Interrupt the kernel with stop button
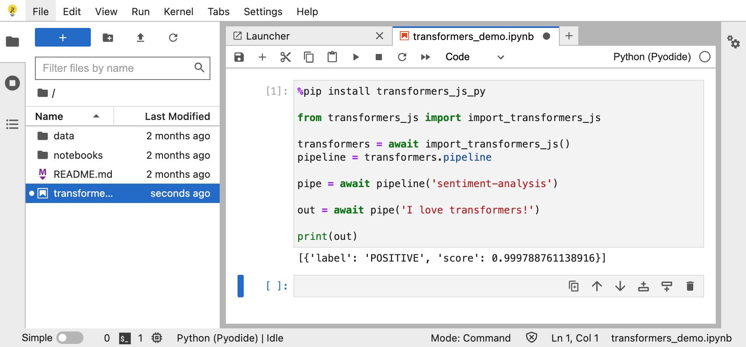Screen dimensions: 746x347 tap(379, 57)
